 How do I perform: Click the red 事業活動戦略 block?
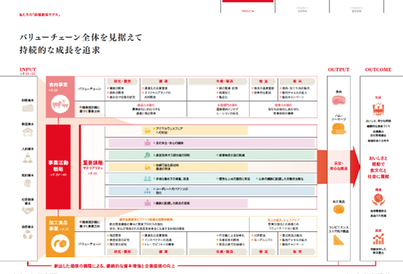click(58, 167)
